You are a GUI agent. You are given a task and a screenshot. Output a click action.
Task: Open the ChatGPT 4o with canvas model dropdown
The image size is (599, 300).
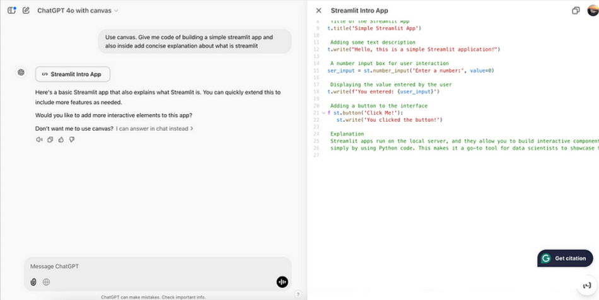click(78, 11)
